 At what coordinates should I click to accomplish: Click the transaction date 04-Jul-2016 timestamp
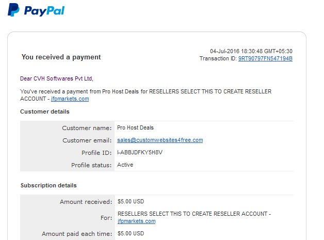(251, 51)
